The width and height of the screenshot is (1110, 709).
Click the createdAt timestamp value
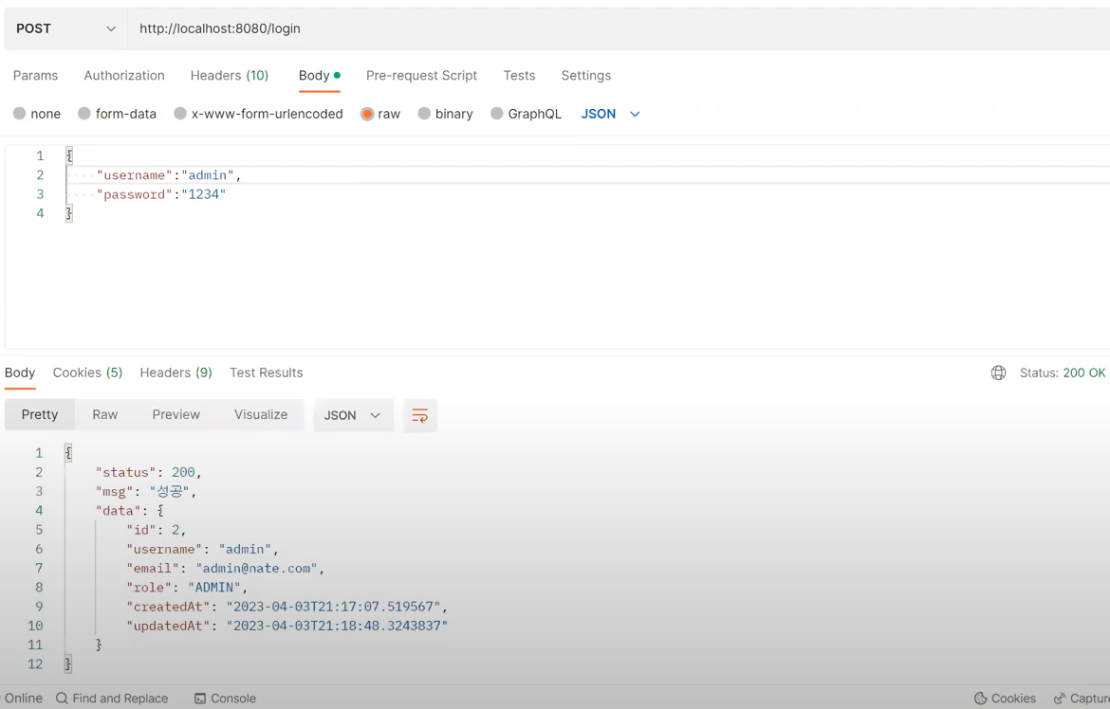[333, 607]
